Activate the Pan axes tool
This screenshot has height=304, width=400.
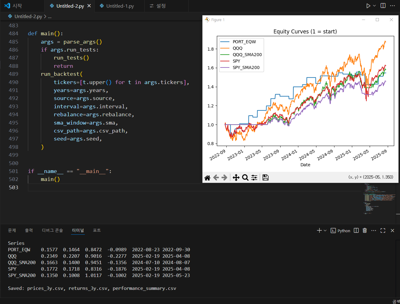[x=236, y=178]
